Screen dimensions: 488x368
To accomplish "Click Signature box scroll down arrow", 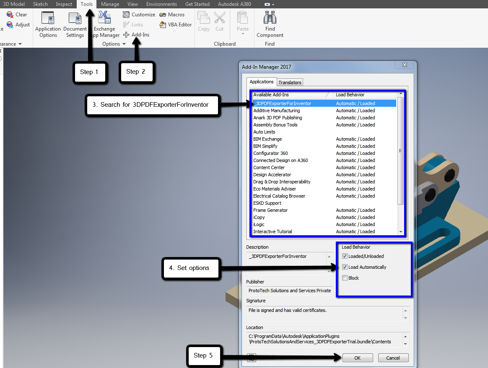I will point(405,318).
